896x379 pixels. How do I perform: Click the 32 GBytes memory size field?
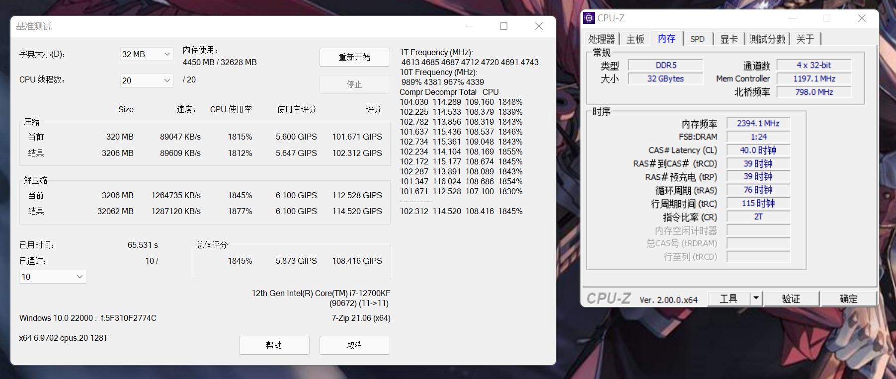coord(666,78)
